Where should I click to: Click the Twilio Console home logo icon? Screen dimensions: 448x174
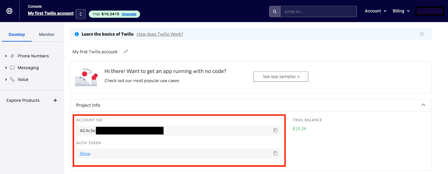[x=10, y=11]
